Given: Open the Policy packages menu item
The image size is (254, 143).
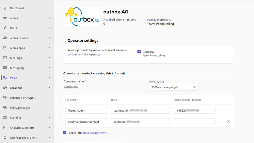Looking at the screenshot, I should [20, 108].
